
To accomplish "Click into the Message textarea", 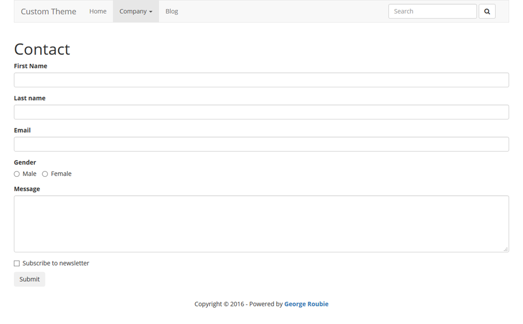I will point(261,224).
